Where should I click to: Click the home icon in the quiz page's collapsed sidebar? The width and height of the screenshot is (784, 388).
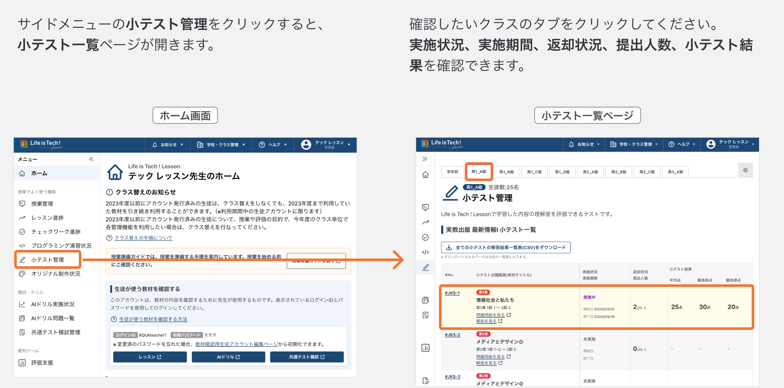click(426, 175)
